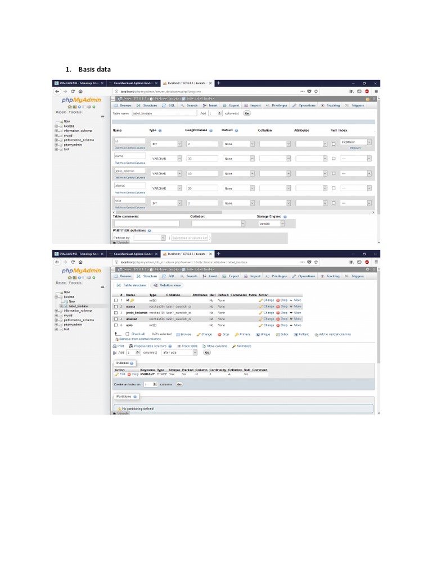
Task: Open Index dropdown showing PRIMARY
Action: [355, 142]
